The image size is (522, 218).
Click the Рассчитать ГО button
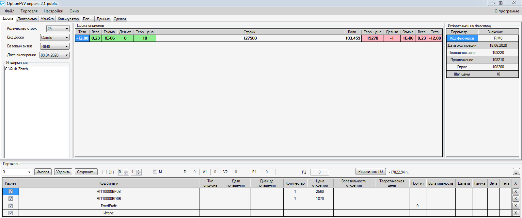371,172
